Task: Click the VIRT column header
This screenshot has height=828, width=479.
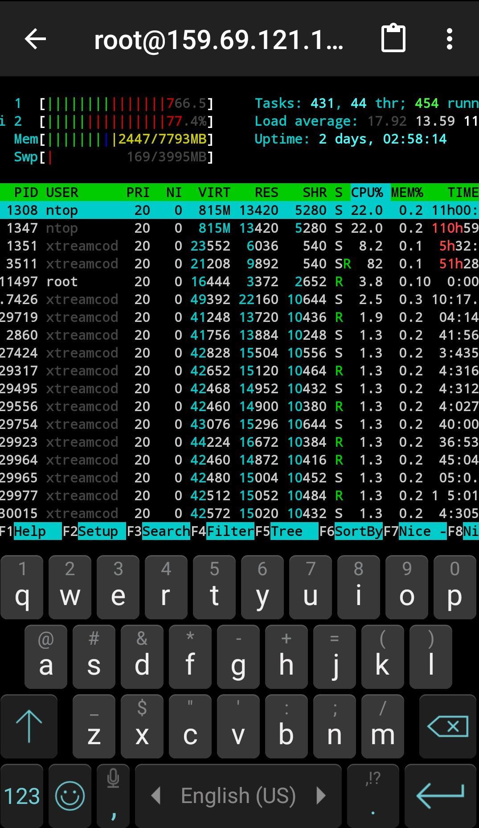Action: 214,192
